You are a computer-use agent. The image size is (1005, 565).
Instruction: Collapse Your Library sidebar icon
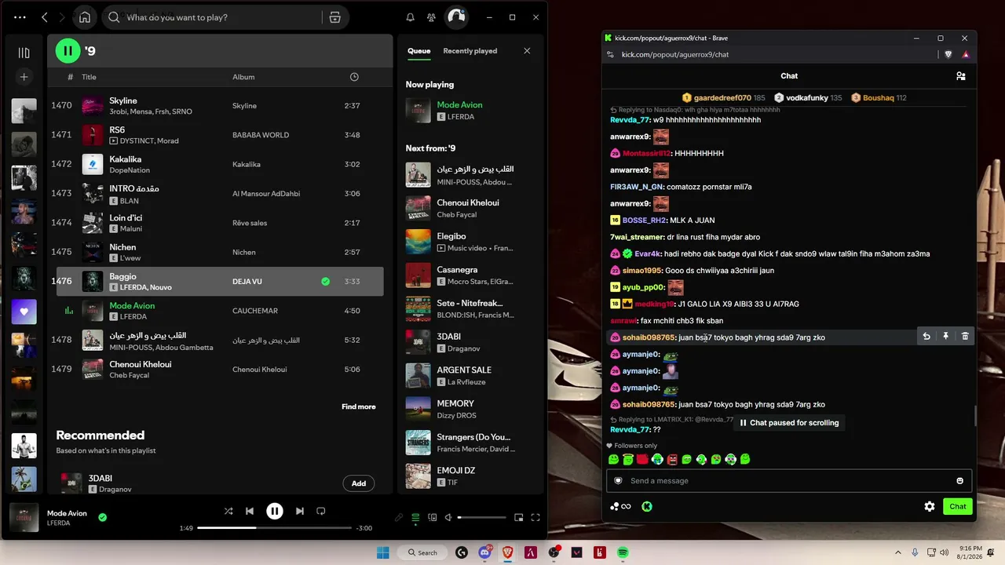point(24,53)
